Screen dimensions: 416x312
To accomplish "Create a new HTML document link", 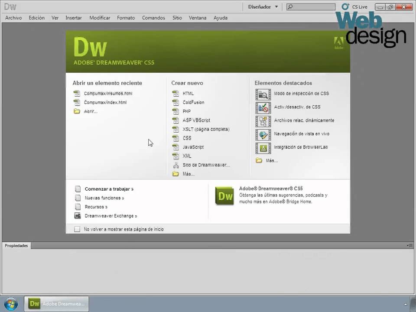I will point(188,94).
